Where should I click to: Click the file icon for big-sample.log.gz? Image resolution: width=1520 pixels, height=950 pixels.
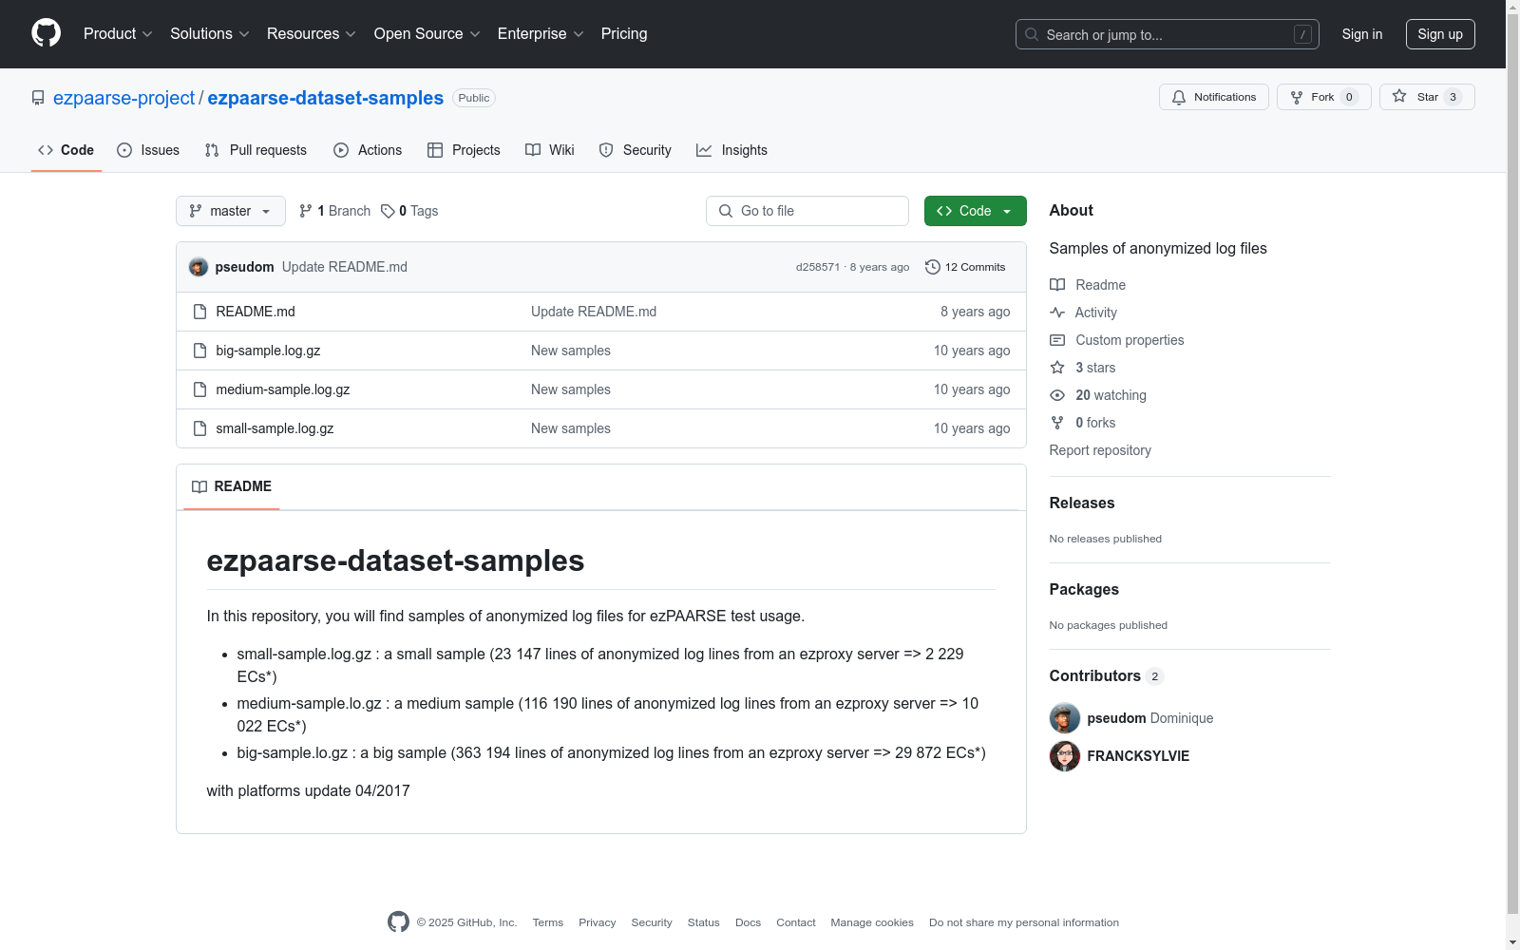[199, 351]
